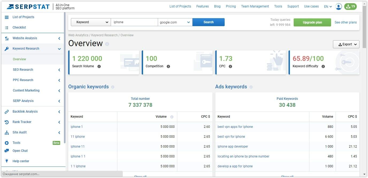Click the page vertical scrollbar

[x=365, y=27]
